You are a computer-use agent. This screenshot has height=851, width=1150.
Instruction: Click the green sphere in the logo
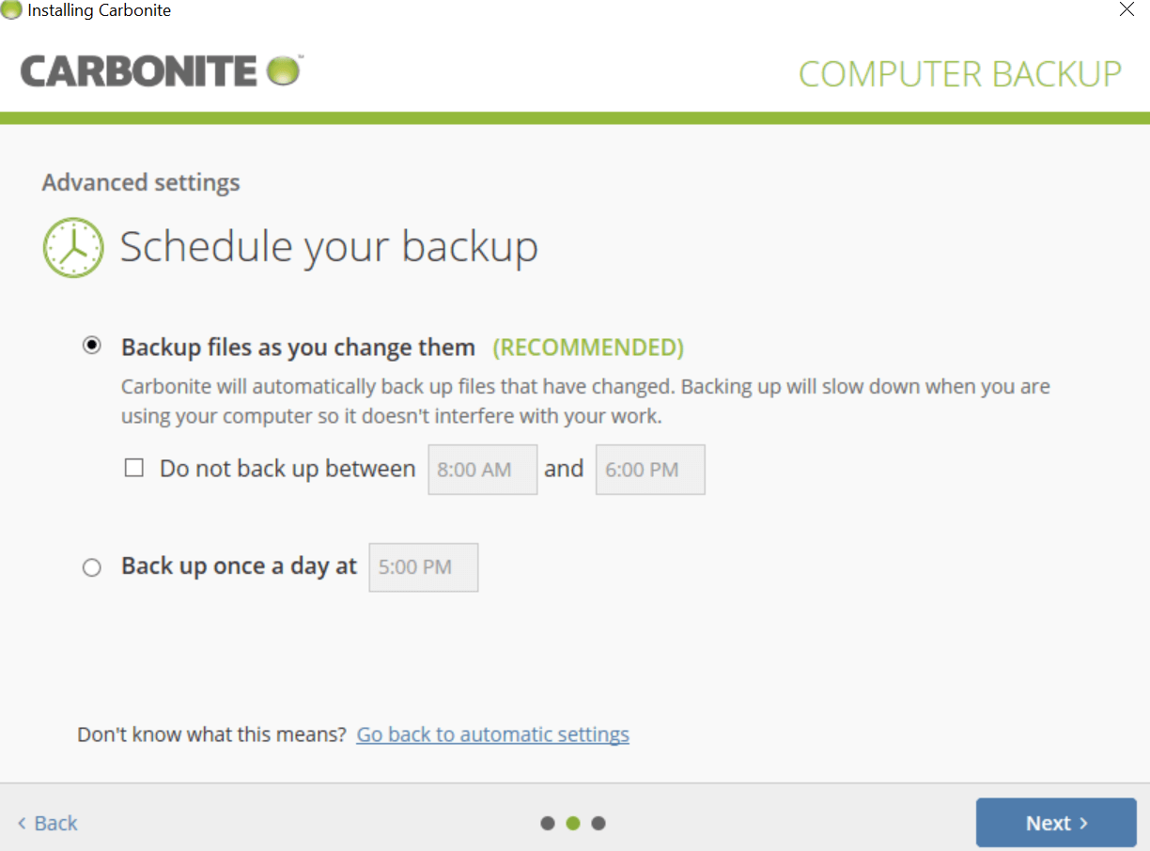pyautogui.click(x=282, y=70)
